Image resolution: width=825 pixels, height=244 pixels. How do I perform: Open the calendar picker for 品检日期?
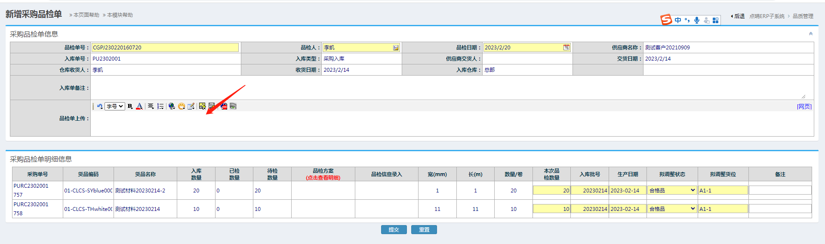[x=566, y=48]
